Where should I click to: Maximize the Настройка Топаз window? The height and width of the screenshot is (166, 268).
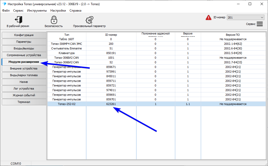coord(250,4)
